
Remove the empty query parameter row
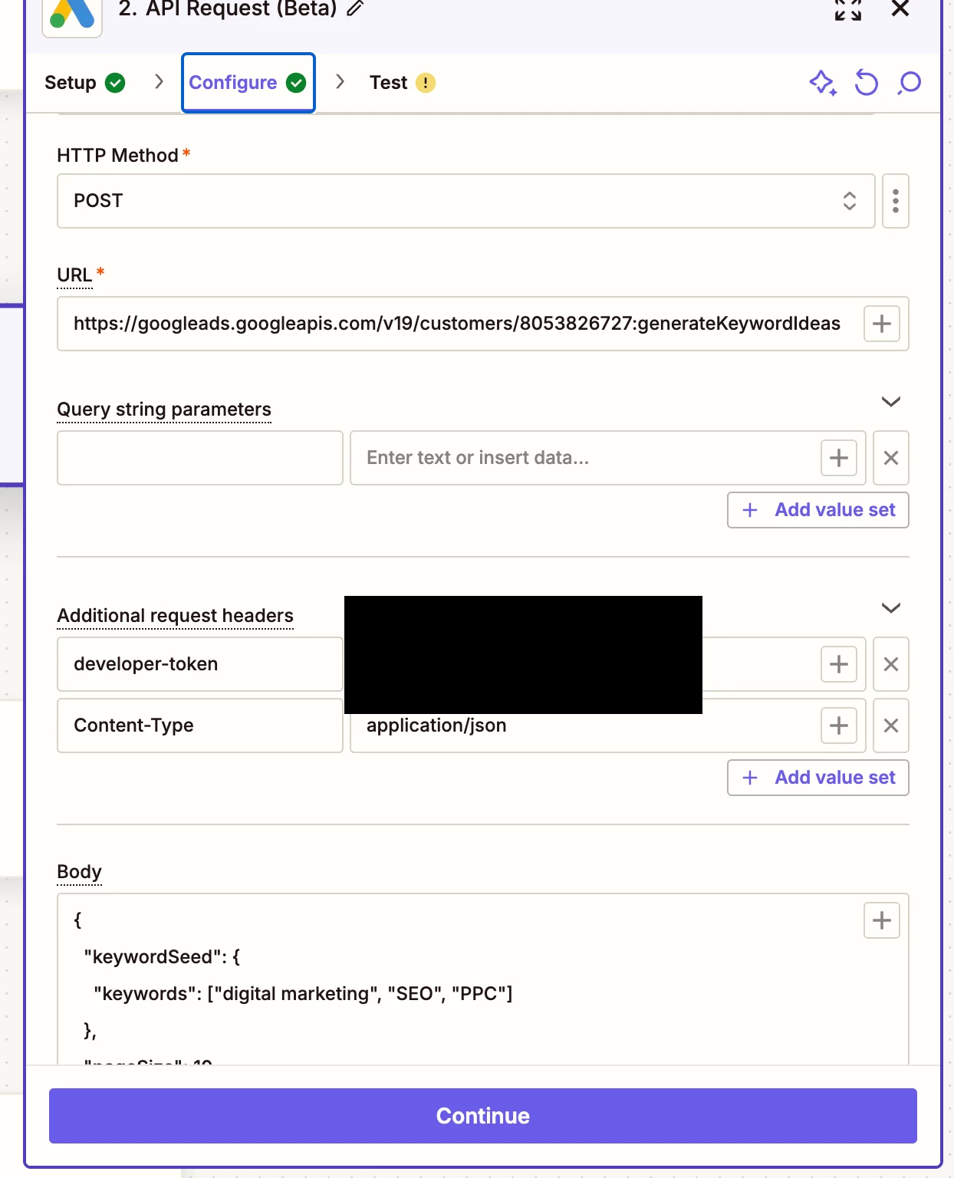(890, 458)
